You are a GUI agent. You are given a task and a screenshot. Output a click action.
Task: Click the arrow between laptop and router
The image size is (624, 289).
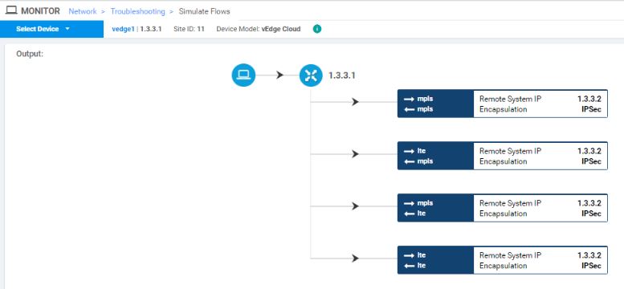pos(279,75)
